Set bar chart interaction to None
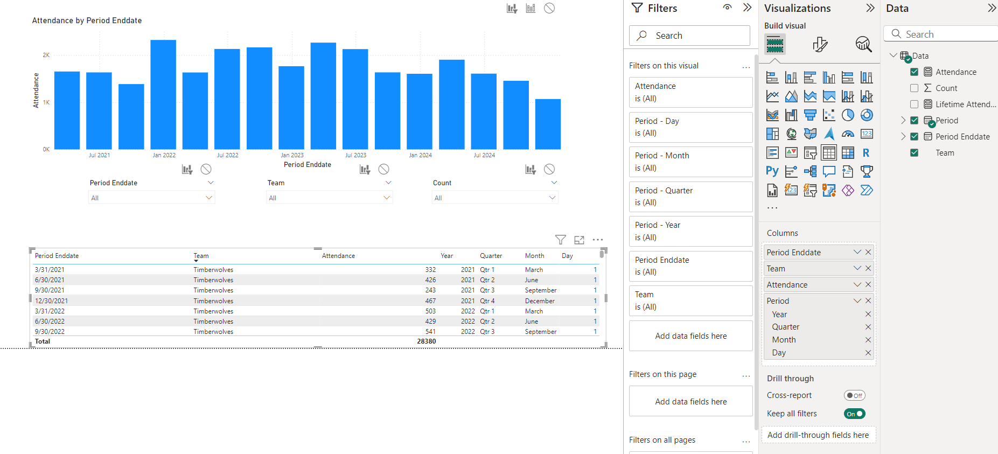Image resolution: width=998 pixels, height=454 pixels. [x=549, y=8]
